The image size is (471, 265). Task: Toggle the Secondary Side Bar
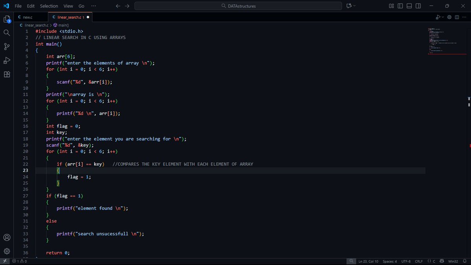pyautogui.click(x=418, y=6)
